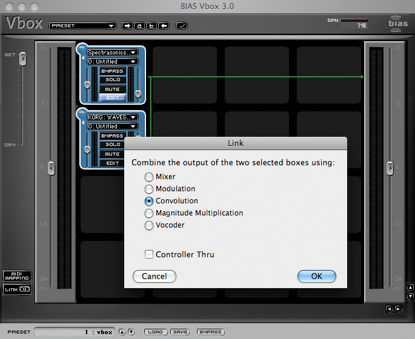Viewport: 415px width, 339px height.
Task: Click preset down arrow in bottom bar
Action: (131, 332)
